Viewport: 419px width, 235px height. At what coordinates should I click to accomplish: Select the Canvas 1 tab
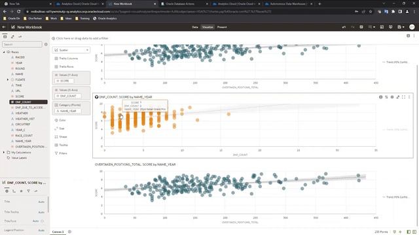coord(58,232)
